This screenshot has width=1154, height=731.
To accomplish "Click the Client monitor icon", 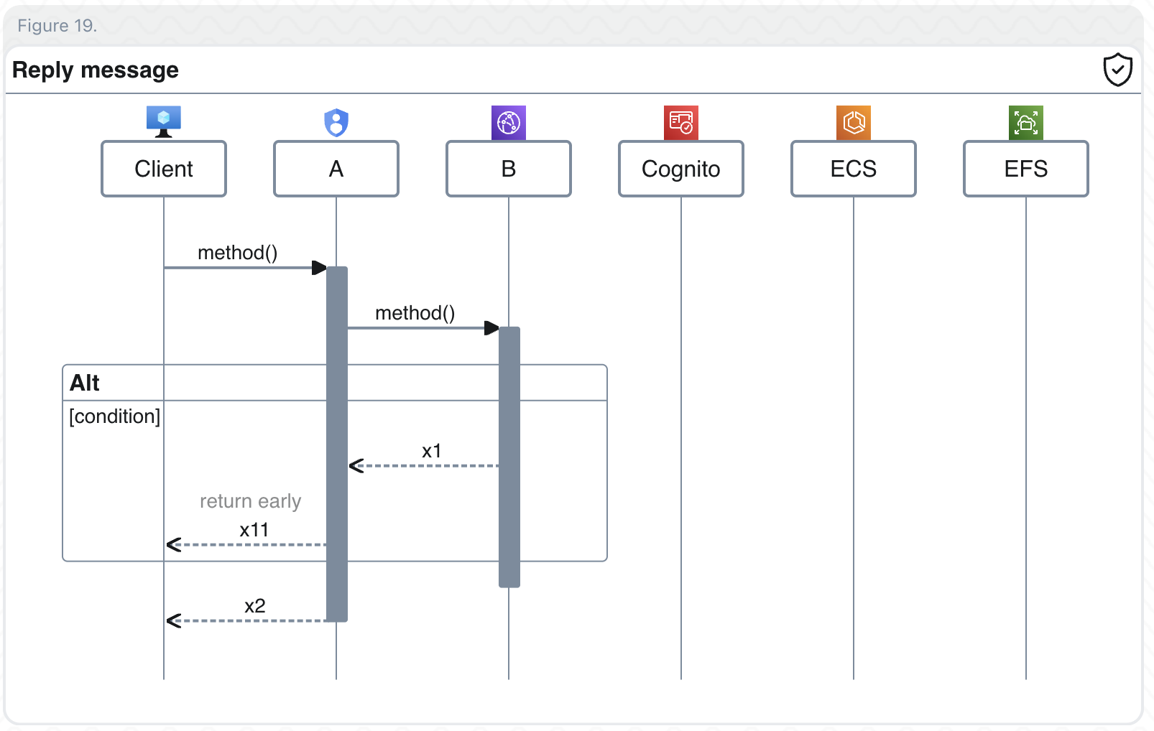I will [x=164, y=121].
